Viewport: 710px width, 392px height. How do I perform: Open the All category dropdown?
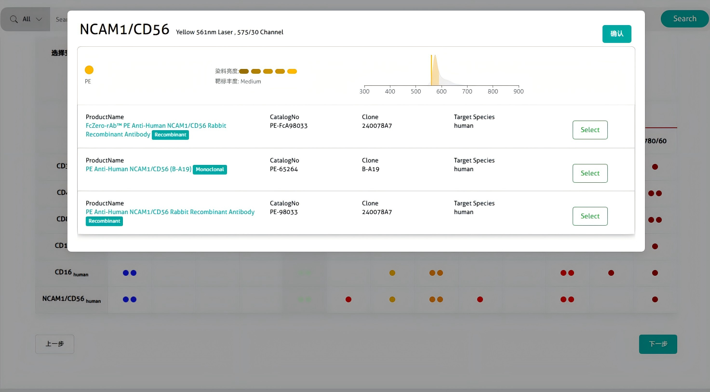(32, 19)
